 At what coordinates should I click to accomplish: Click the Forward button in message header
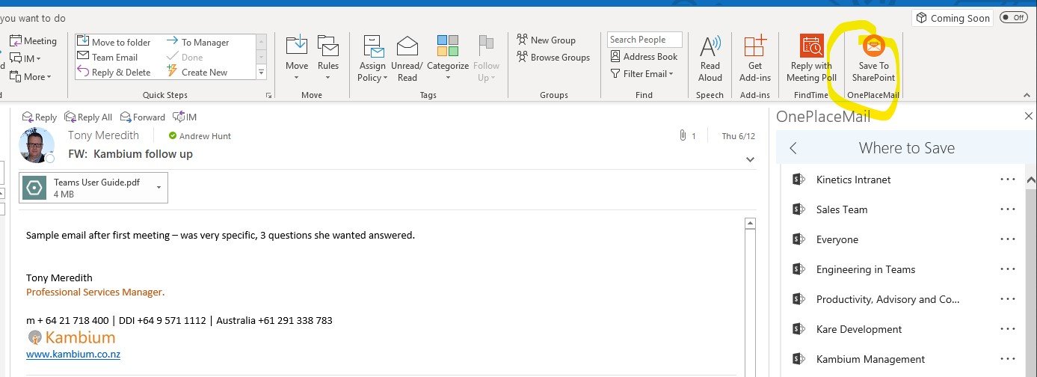(145, 117)
